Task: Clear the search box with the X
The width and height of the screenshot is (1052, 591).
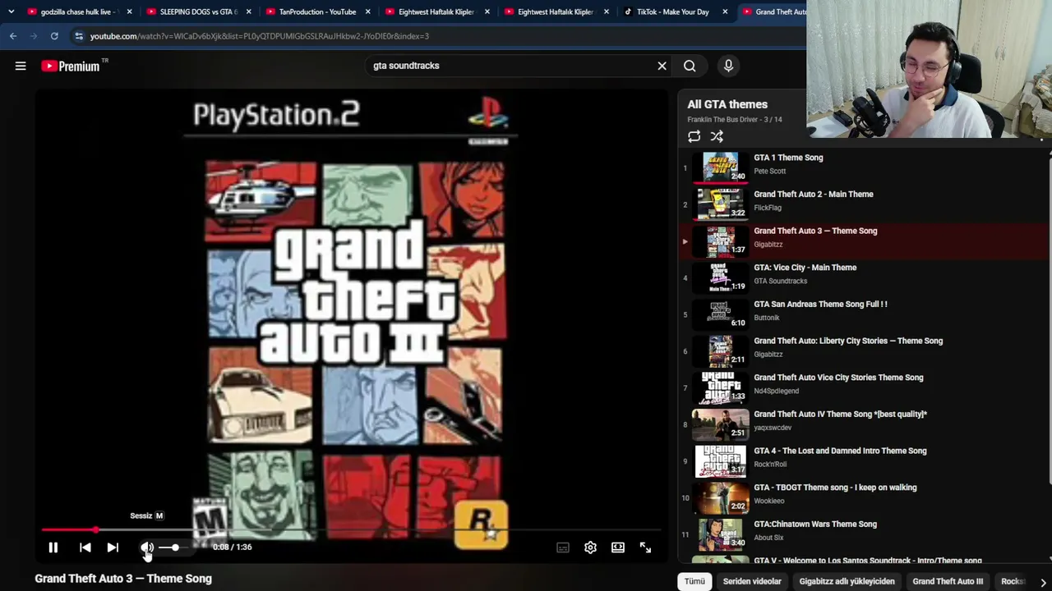Action: (662, 66)
